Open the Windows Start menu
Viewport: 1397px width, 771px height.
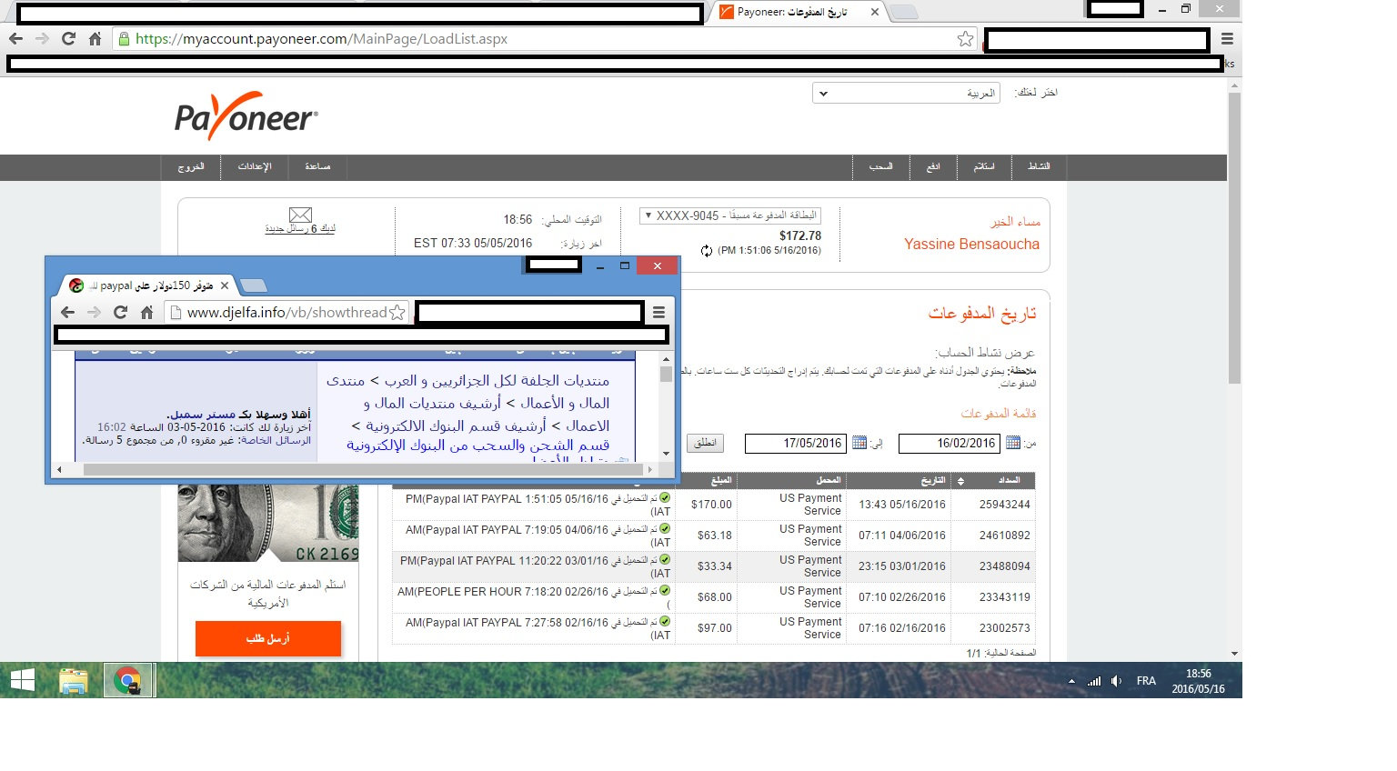22,680
